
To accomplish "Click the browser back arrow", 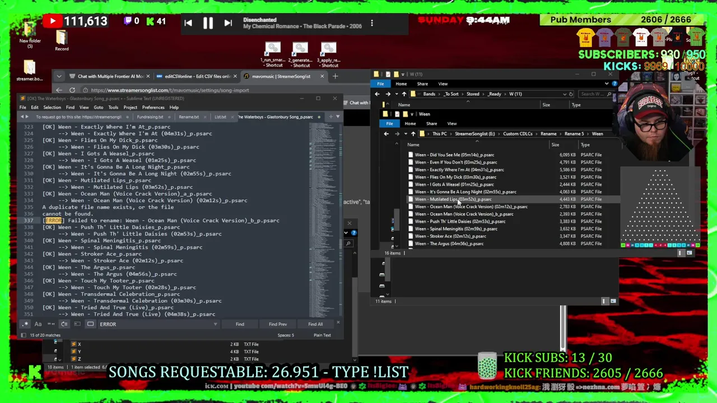I will pos(59,90).
